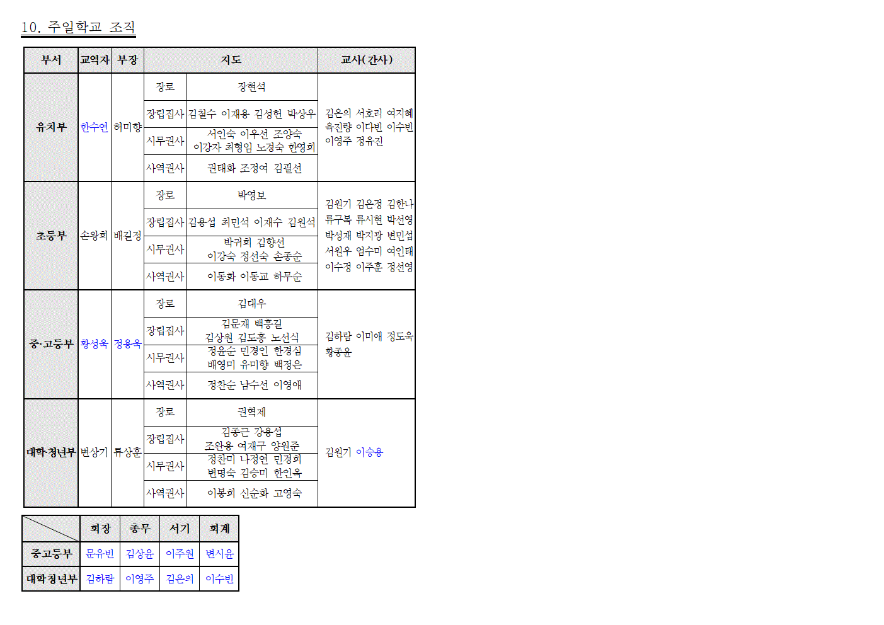Viewport: 884px width, 625px height.
Task: Select the '이동화 이동교 하무순' cell
Action: [x=252, y=276]
